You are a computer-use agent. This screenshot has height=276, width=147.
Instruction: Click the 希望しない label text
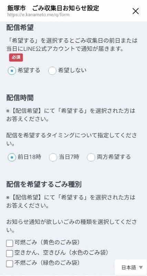[x=72, y=70]
